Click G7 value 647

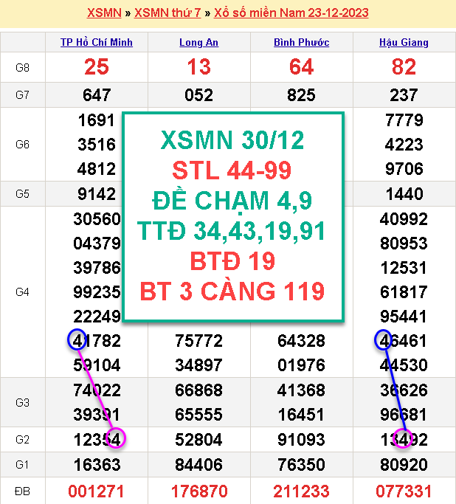click(x=97, y=95)
